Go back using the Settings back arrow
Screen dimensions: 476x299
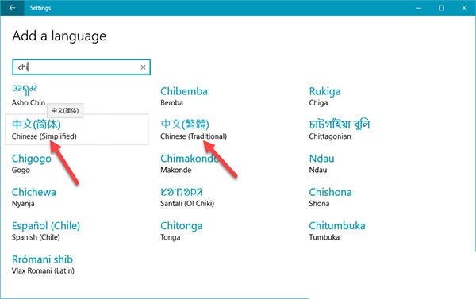(12, 8)
